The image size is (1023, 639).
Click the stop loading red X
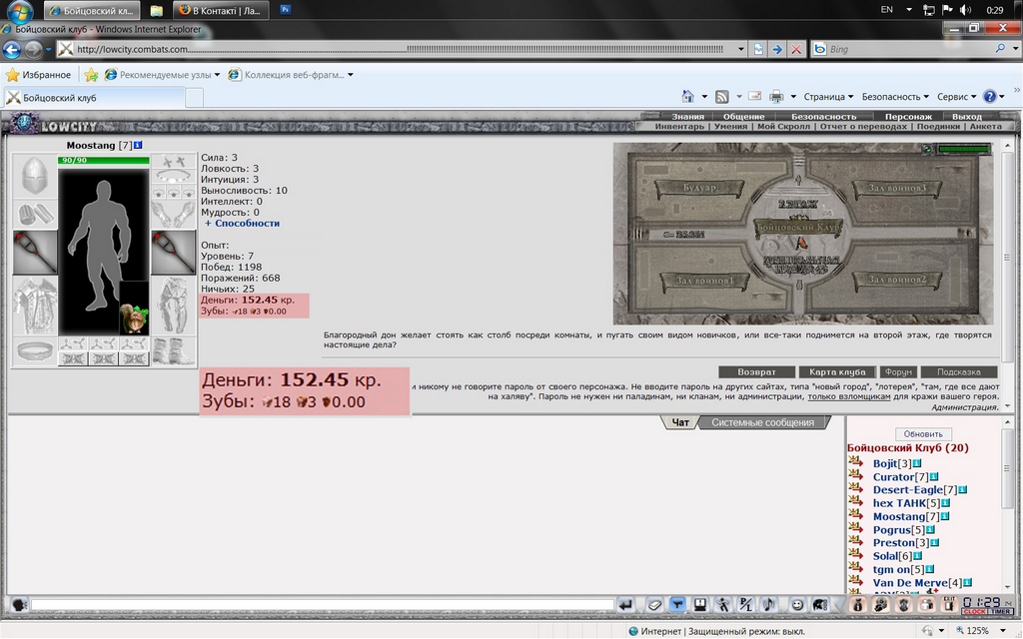[x=796, y=49]
